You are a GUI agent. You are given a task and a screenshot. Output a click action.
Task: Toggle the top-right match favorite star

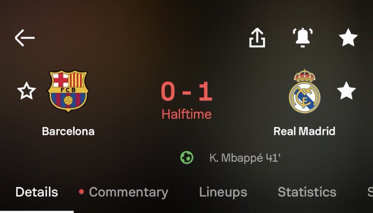[x=348, y=37]
